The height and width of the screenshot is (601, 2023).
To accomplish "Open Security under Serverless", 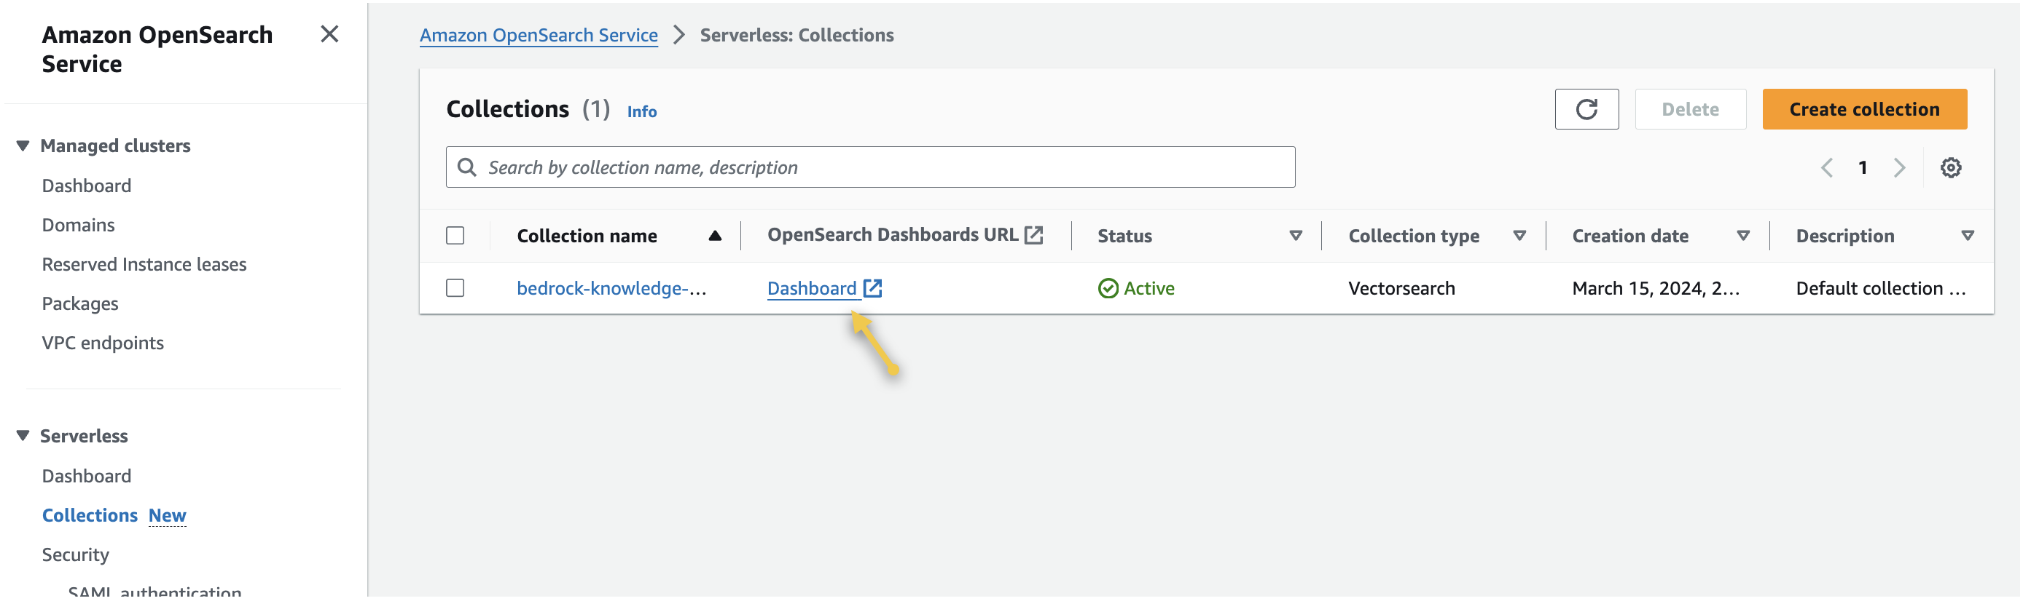I will pyautogui.click(x=75, y=554).
